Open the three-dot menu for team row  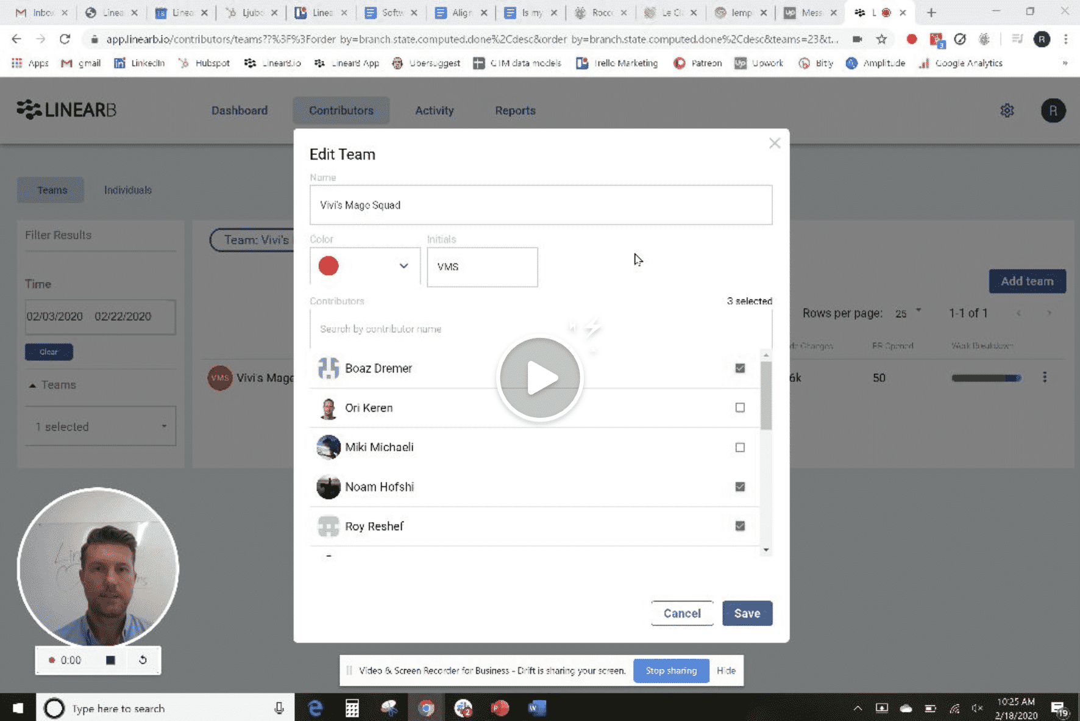(1044, 378)
